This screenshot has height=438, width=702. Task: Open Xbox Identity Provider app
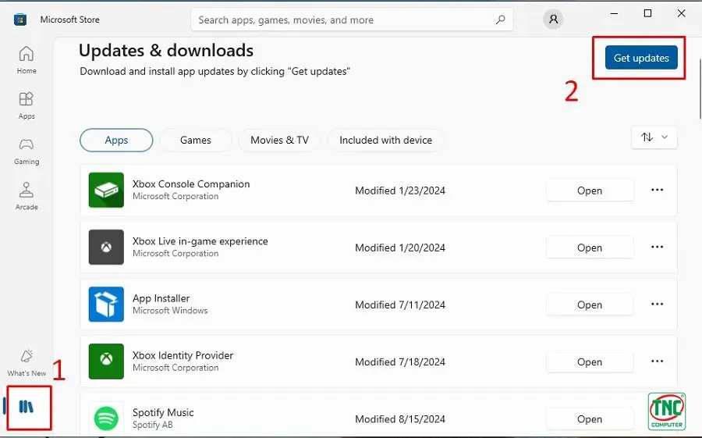590,361
